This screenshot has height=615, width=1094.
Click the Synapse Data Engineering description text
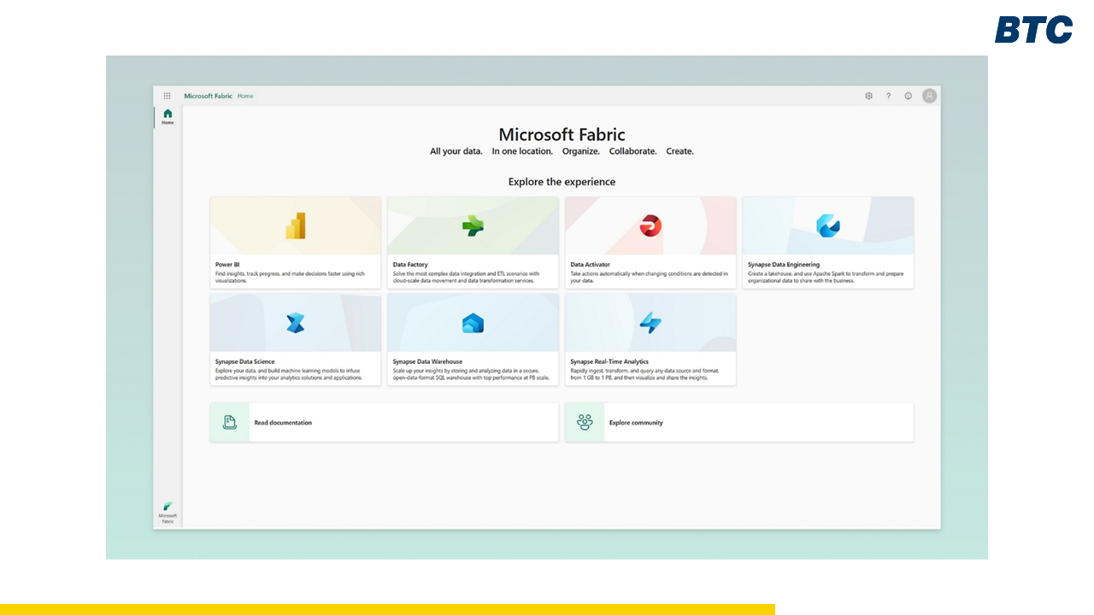[x=824, y=277]
